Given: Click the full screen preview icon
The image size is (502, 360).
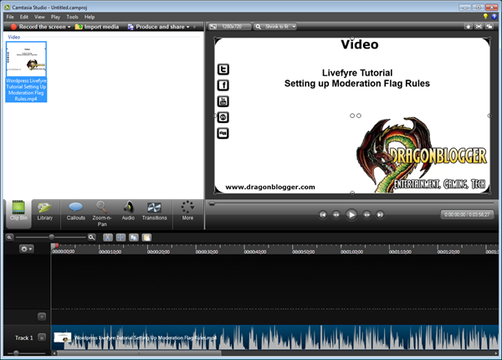Looking at the screenshot, I should 479,27.
